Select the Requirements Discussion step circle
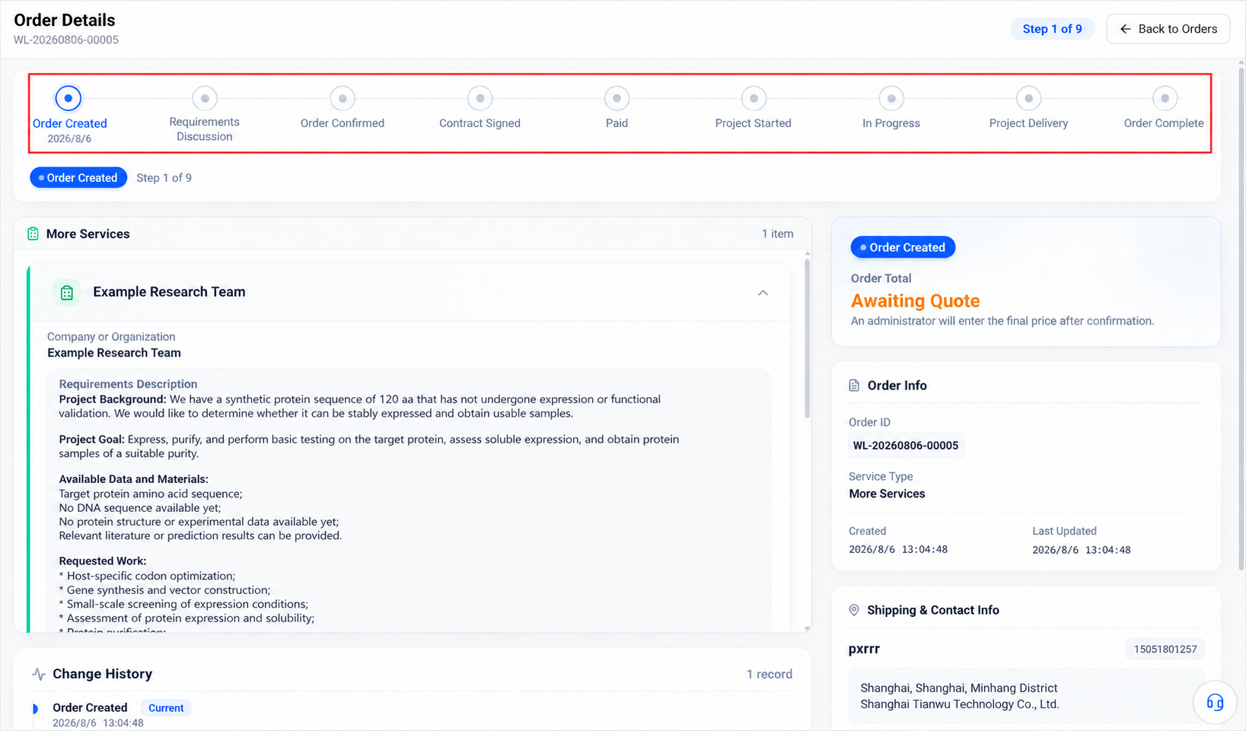Image resolution: width=1246 pixels, height=731 pixels. (x=205, y=98)
